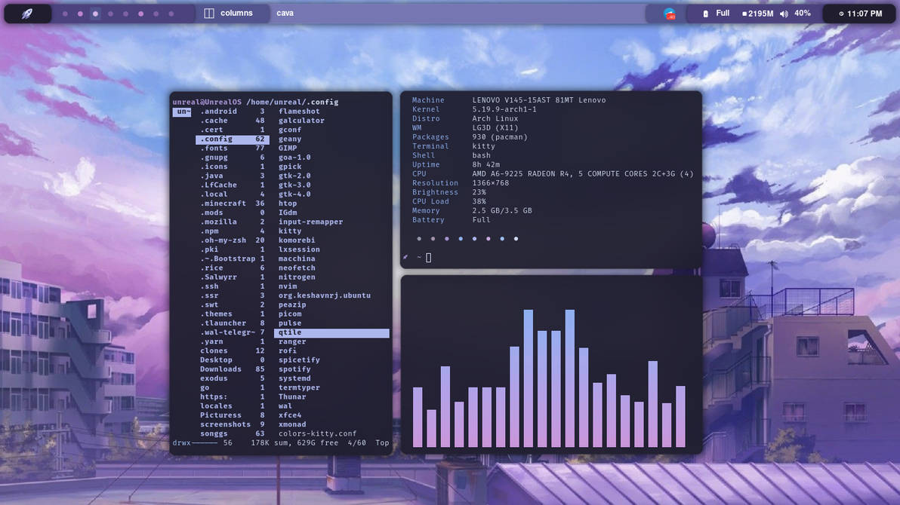Click the 5.19.9-arch1-1 kernel value

[x=504, y=109]
